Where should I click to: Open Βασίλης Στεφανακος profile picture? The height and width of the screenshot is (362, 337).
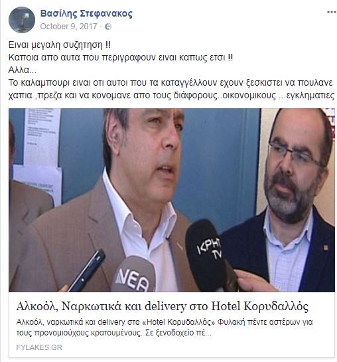pos(22,20)
